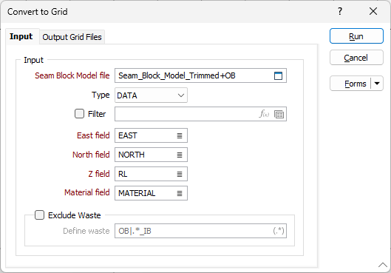This screenshot has height=273, width=391.
Task: Click the Cancel button
Action: 356,58
